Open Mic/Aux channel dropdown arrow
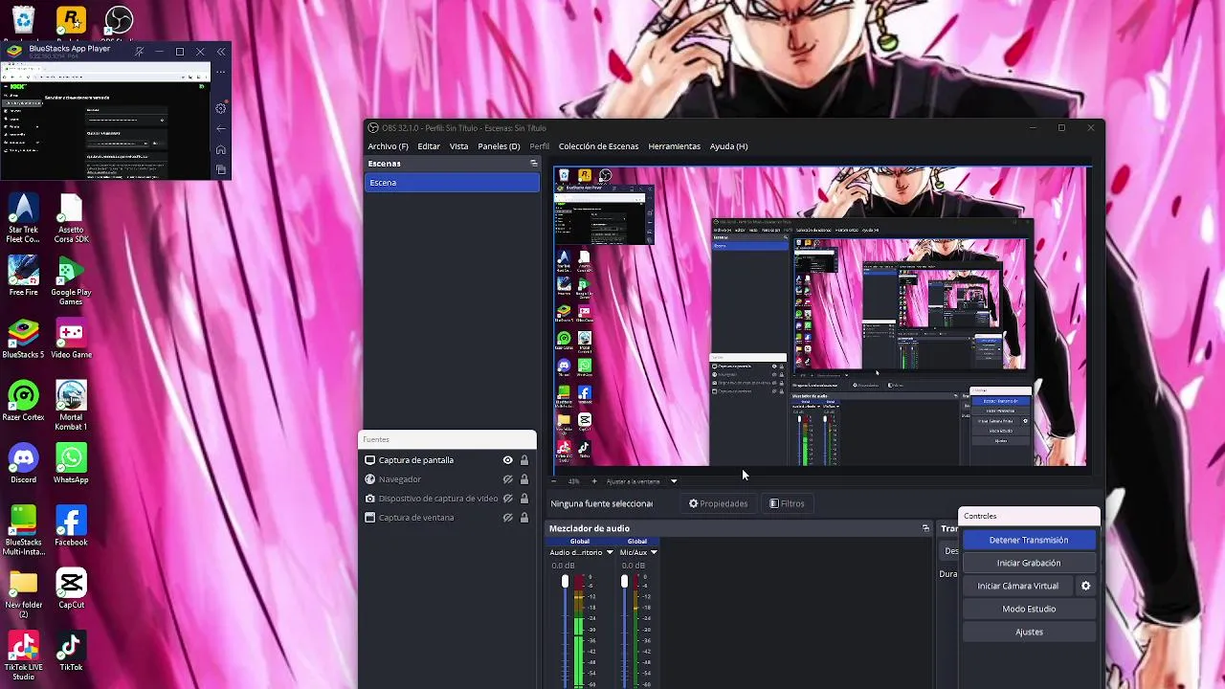Screen dimensions: 1225x689 (x=654, y=552)
